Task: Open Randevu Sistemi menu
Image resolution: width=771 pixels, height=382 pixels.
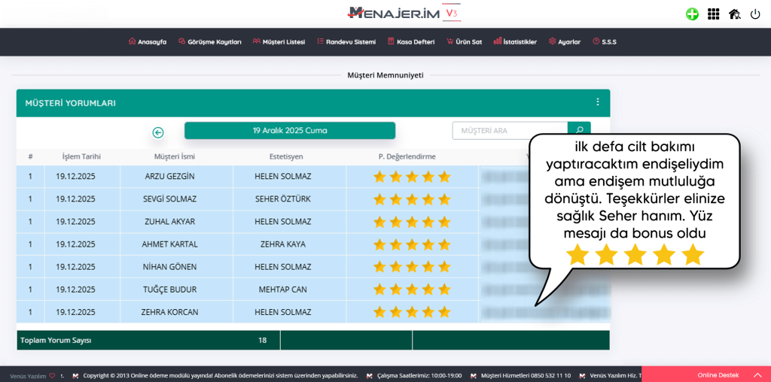Action: click(346, 42)
